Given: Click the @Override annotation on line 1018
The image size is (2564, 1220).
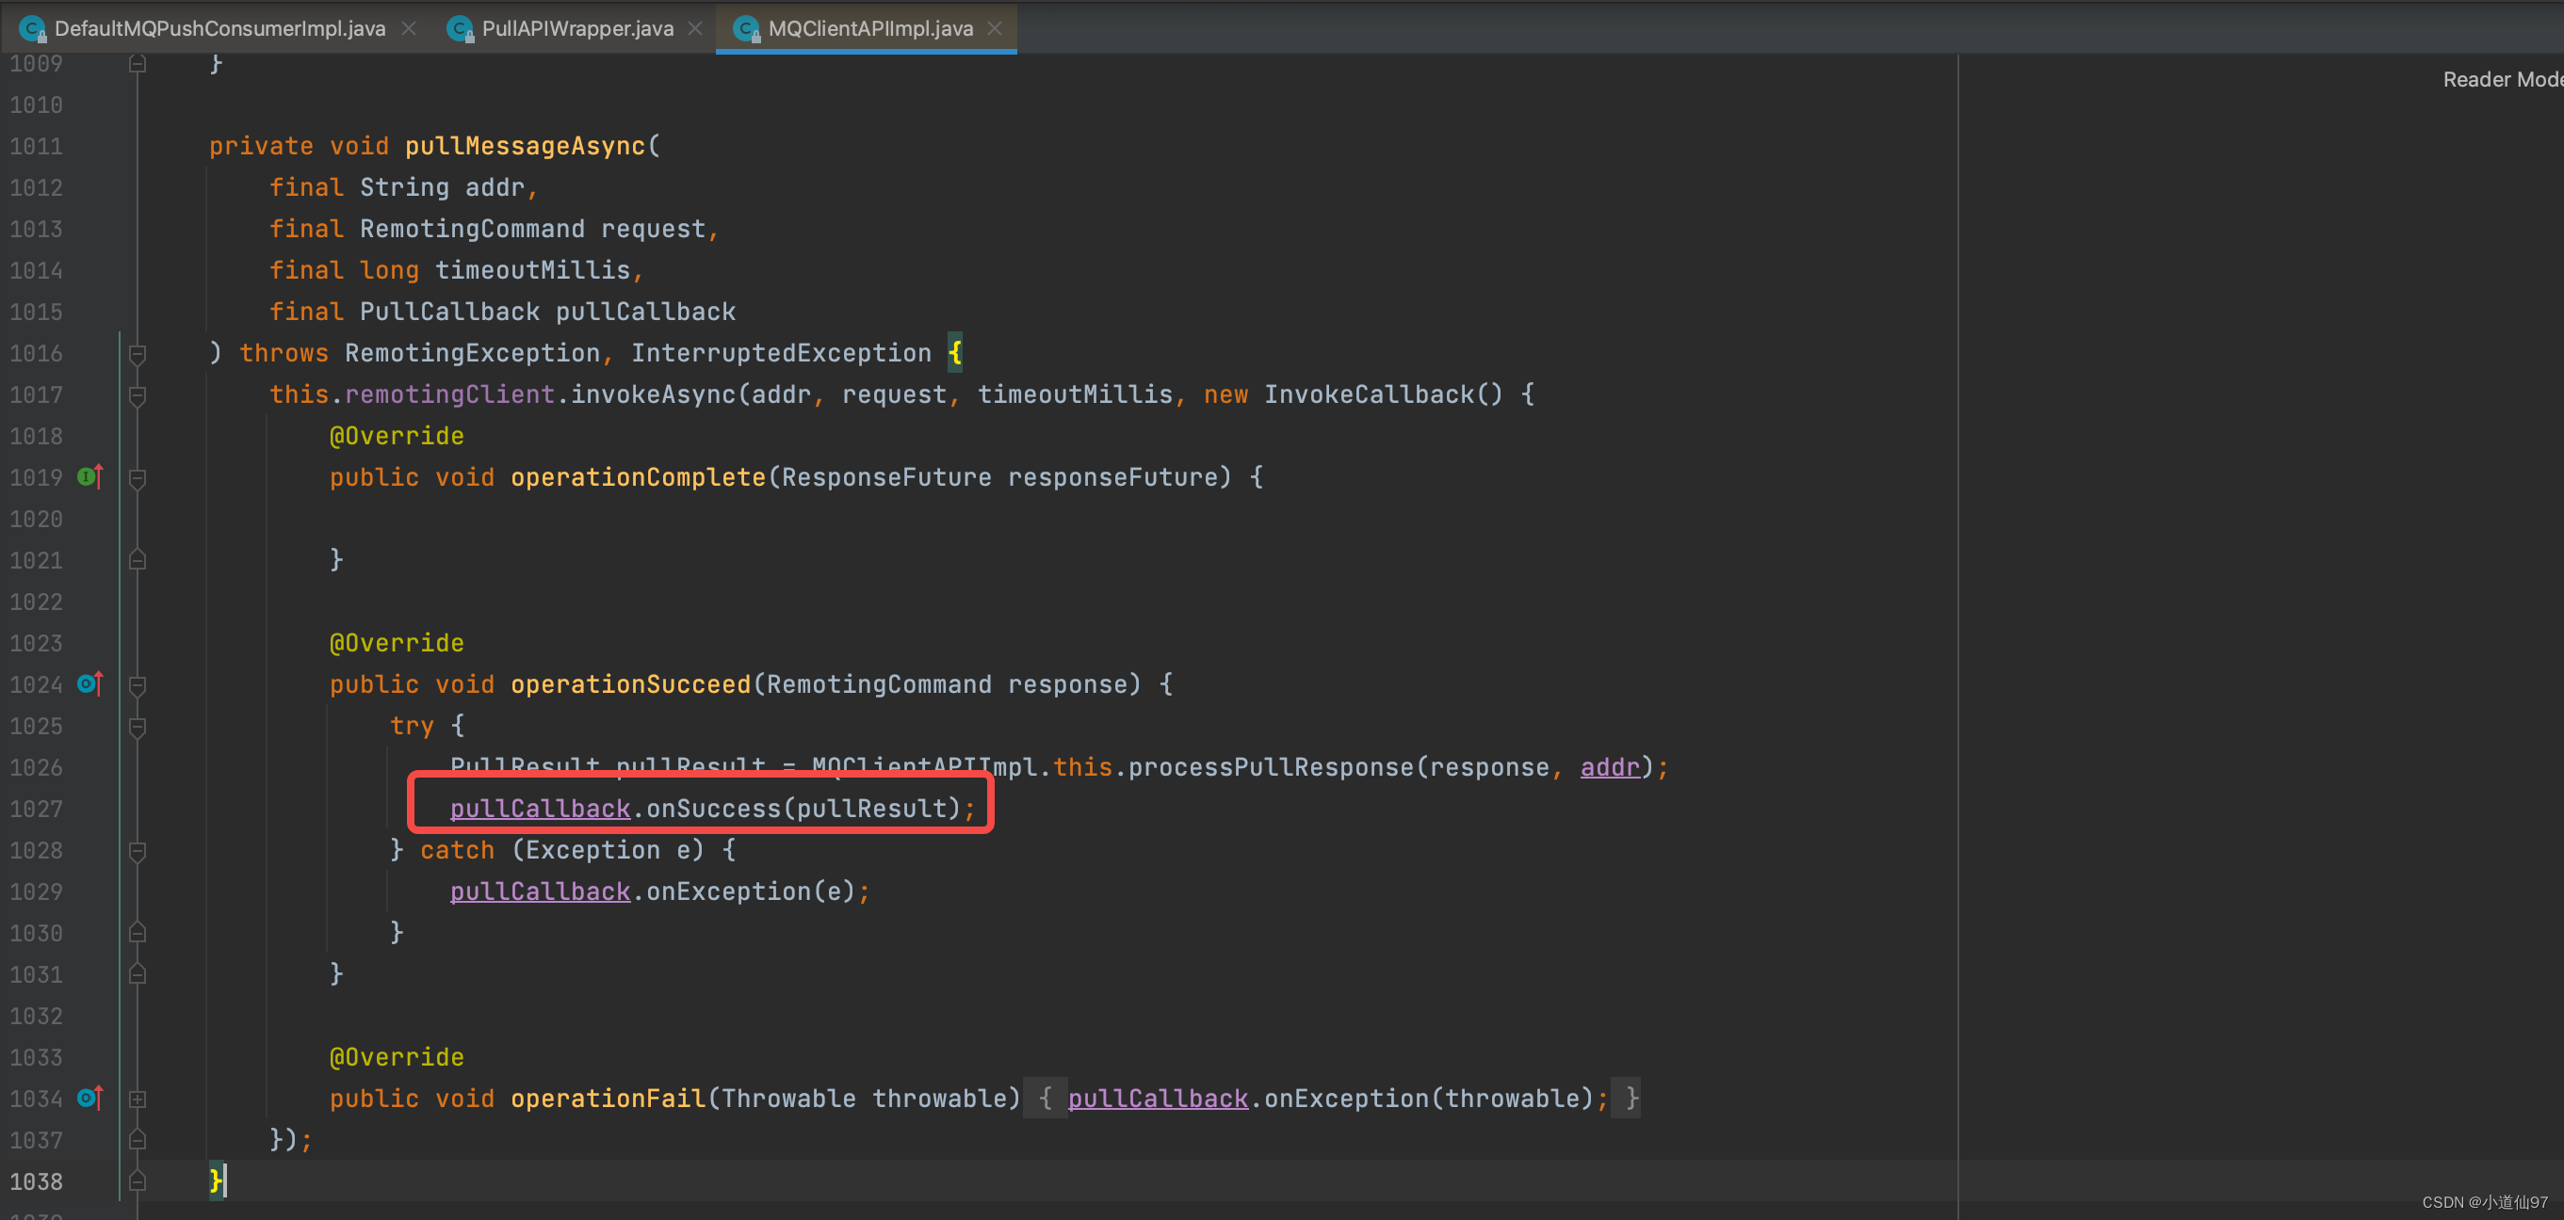Looking at the screenshot, I should coord(397,435).
